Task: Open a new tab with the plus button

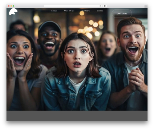Action: click(x=146, y=7)
